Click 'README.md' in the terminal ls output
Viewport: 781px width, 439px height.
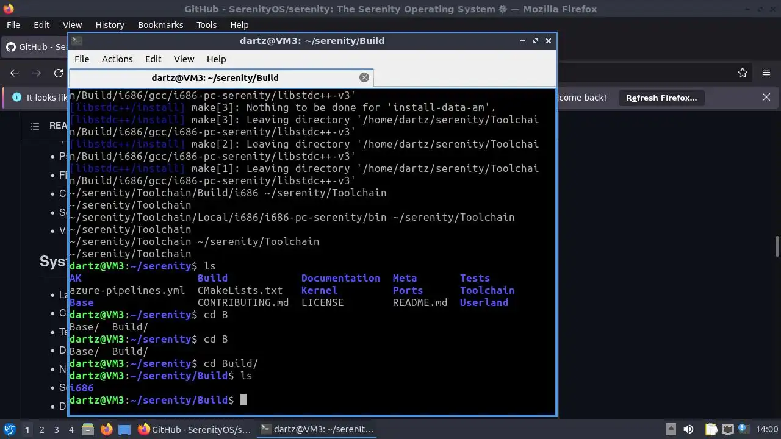420,302
